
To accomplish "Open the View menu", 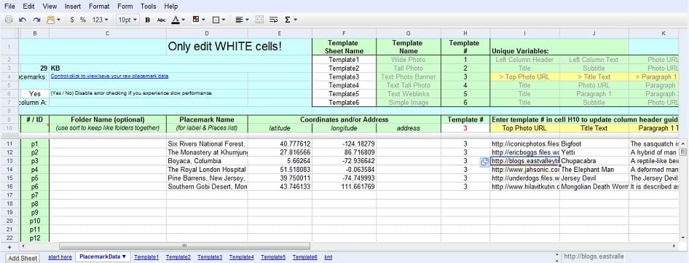I will coord(50,7).
